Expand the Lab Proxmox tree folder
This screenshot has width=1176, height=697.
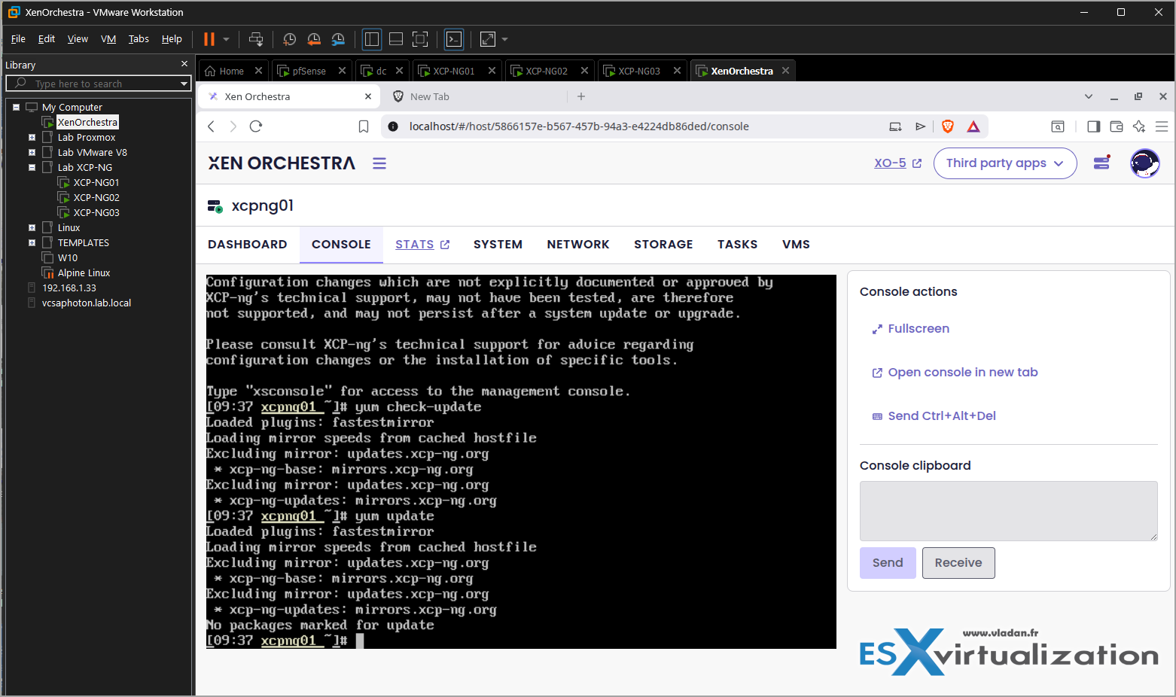pyautogui.click(x=32, y=138)
